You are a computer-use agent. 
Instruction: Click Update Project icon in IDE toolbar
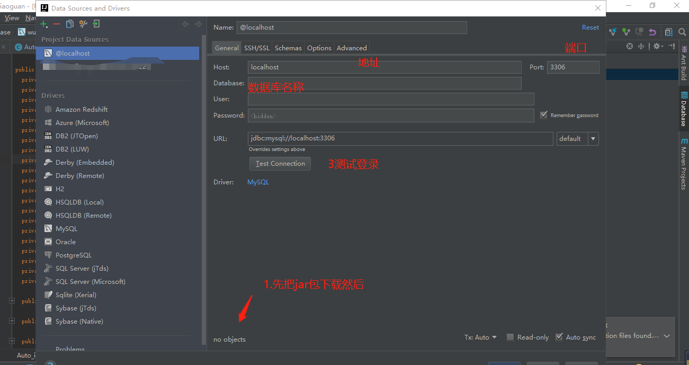[613, 32]
